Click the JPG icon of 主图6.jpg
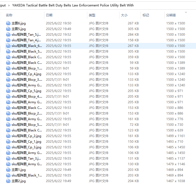The image size is (196, 184). pyautogui.click(x=8, y=23)
